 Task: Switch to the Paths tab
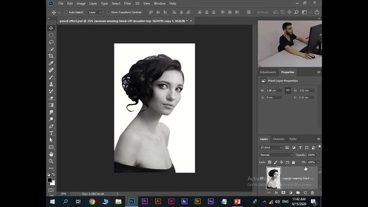pos(293,139)
